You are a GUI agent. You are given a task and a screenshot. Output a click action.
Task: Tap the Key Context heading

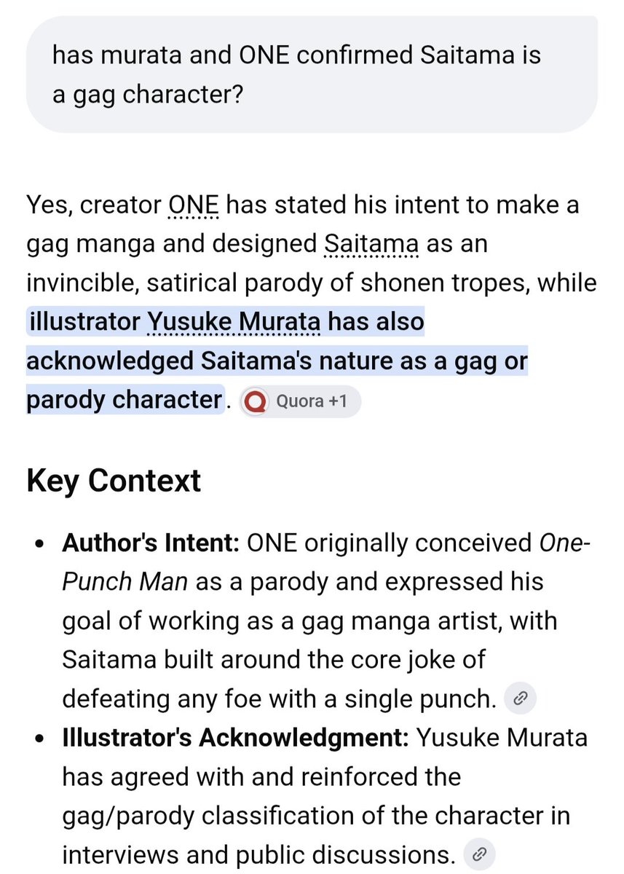pyautogui.click(x=114, y=481)
